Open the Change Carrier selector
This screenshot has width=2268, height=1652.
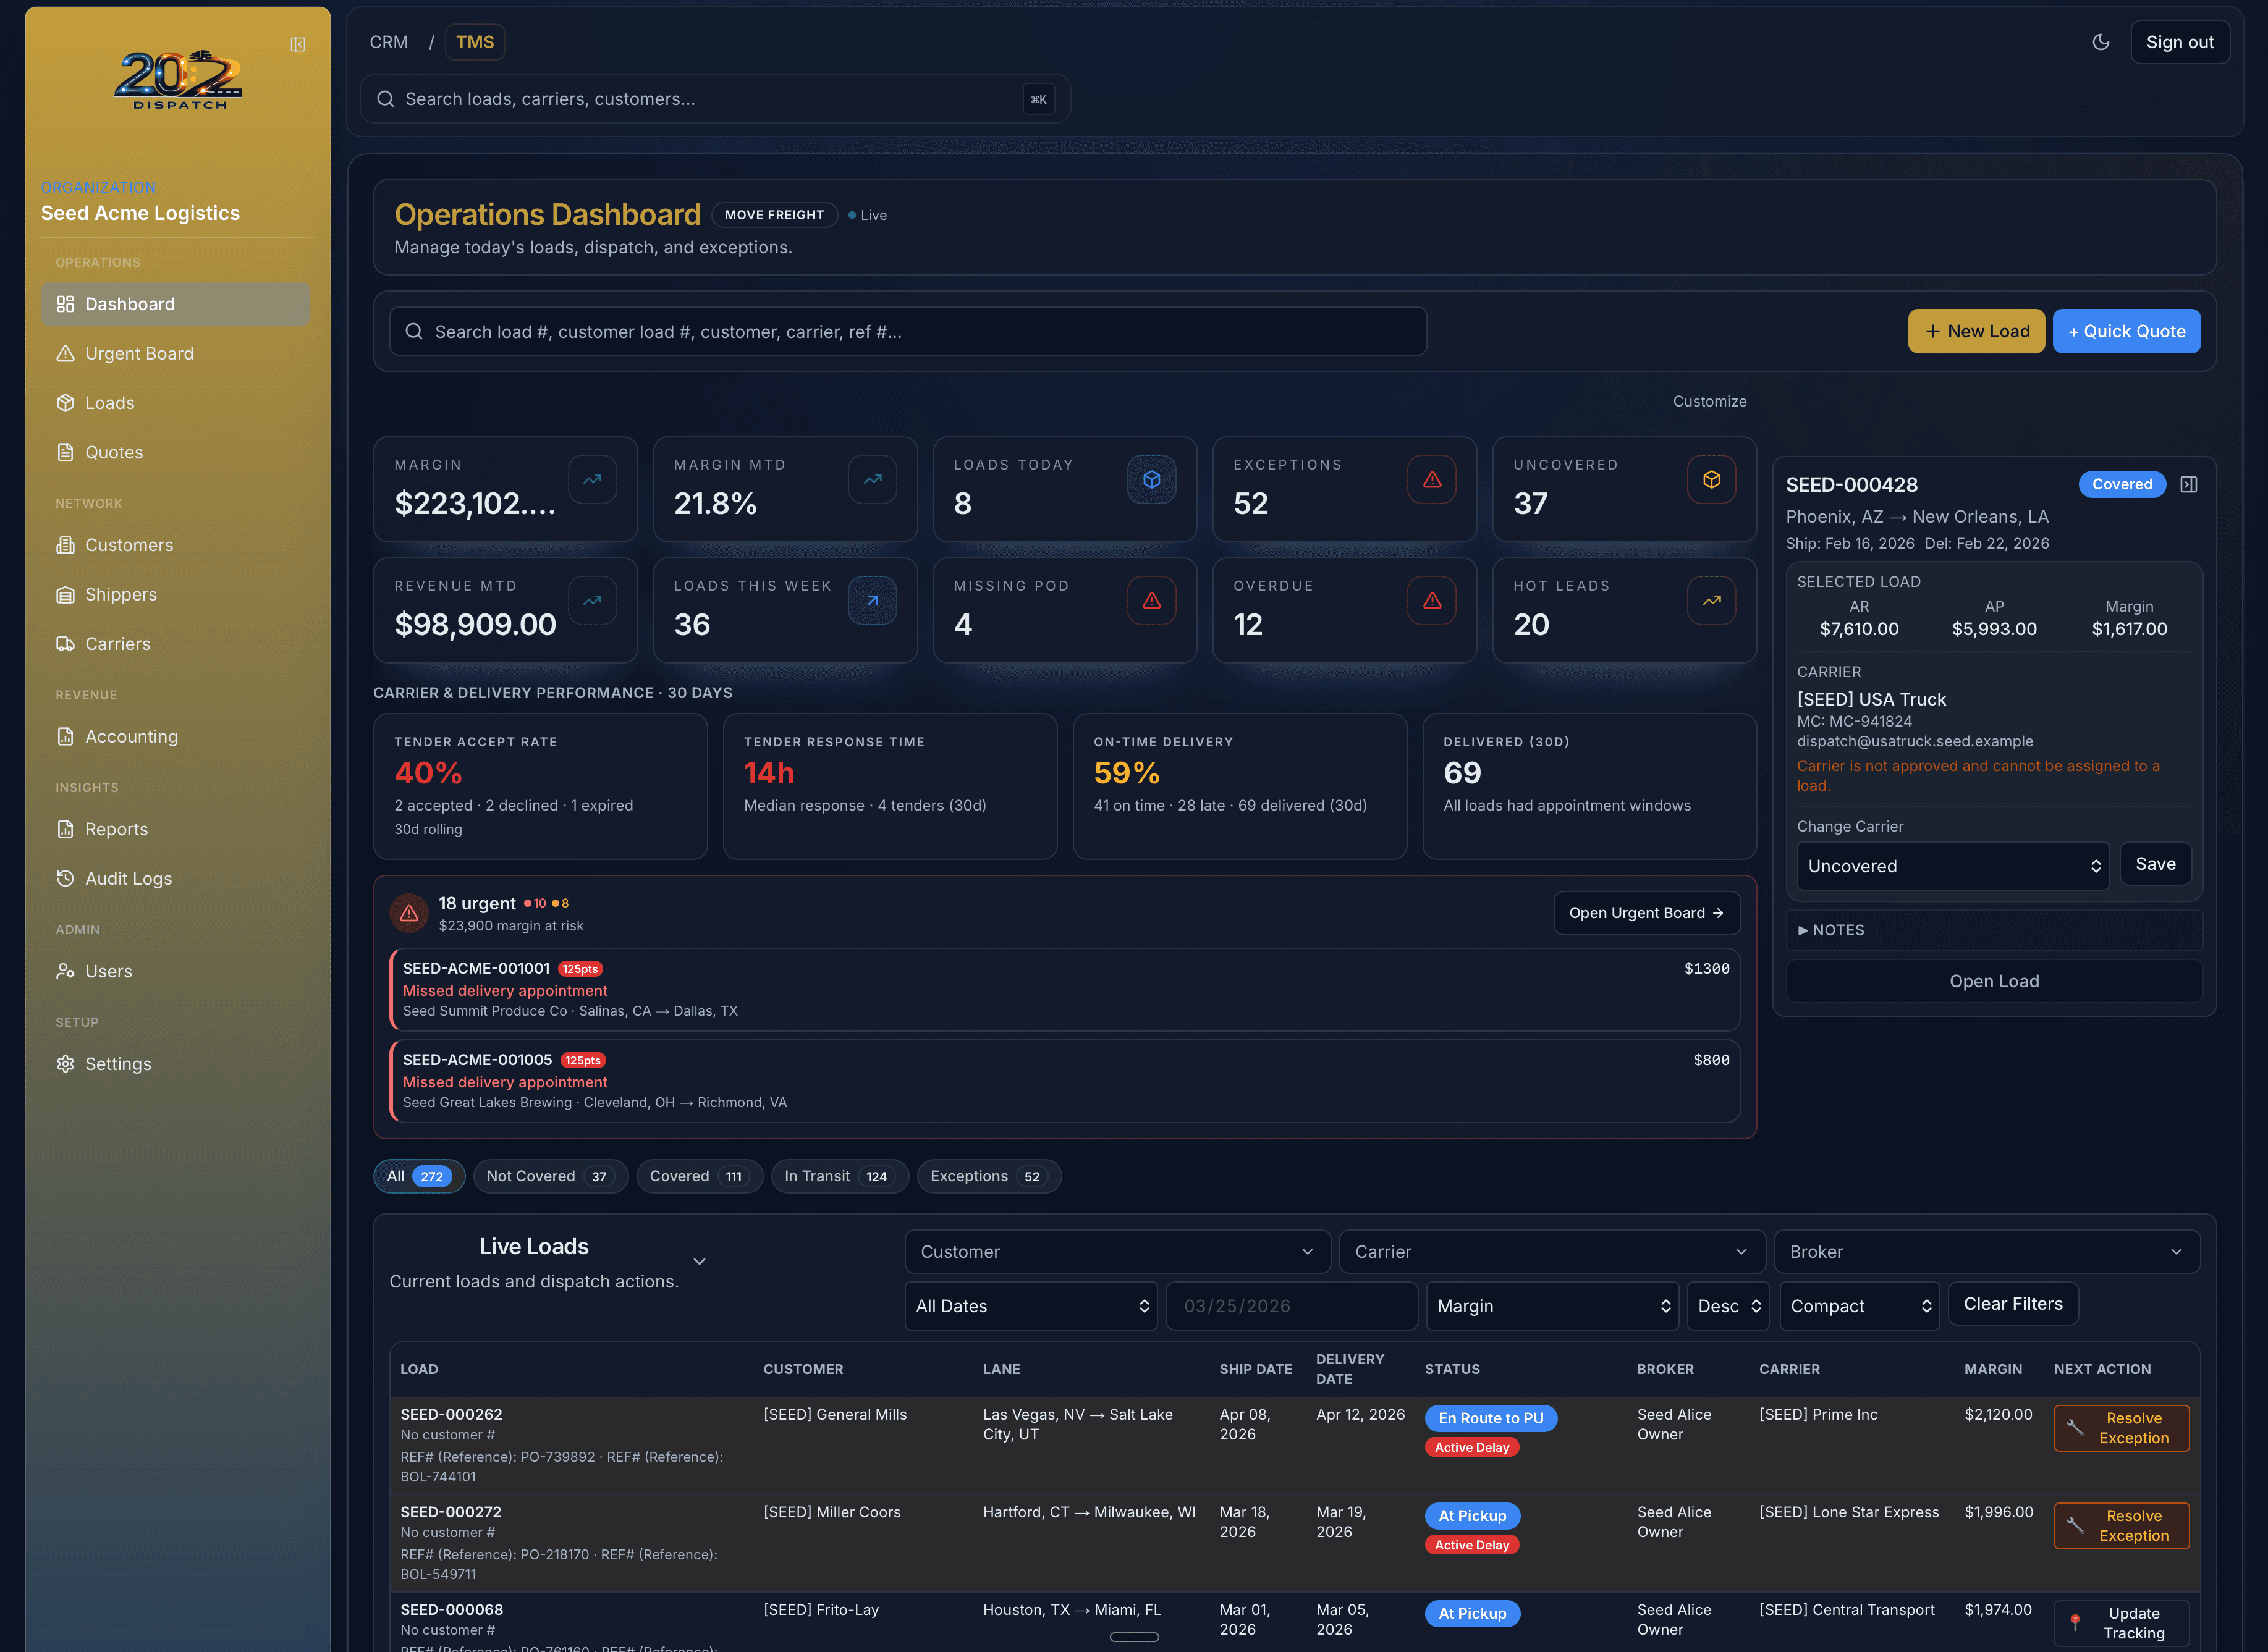click(x=1951, y=866)
